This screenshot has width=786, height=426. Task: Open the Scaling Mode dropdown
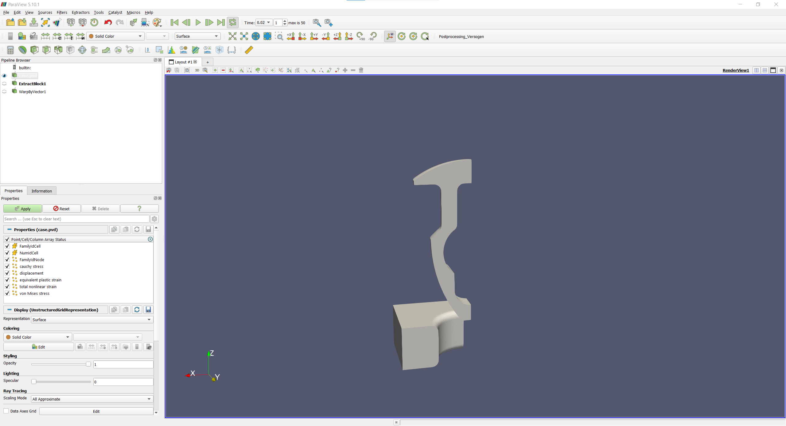coord(91,399)
